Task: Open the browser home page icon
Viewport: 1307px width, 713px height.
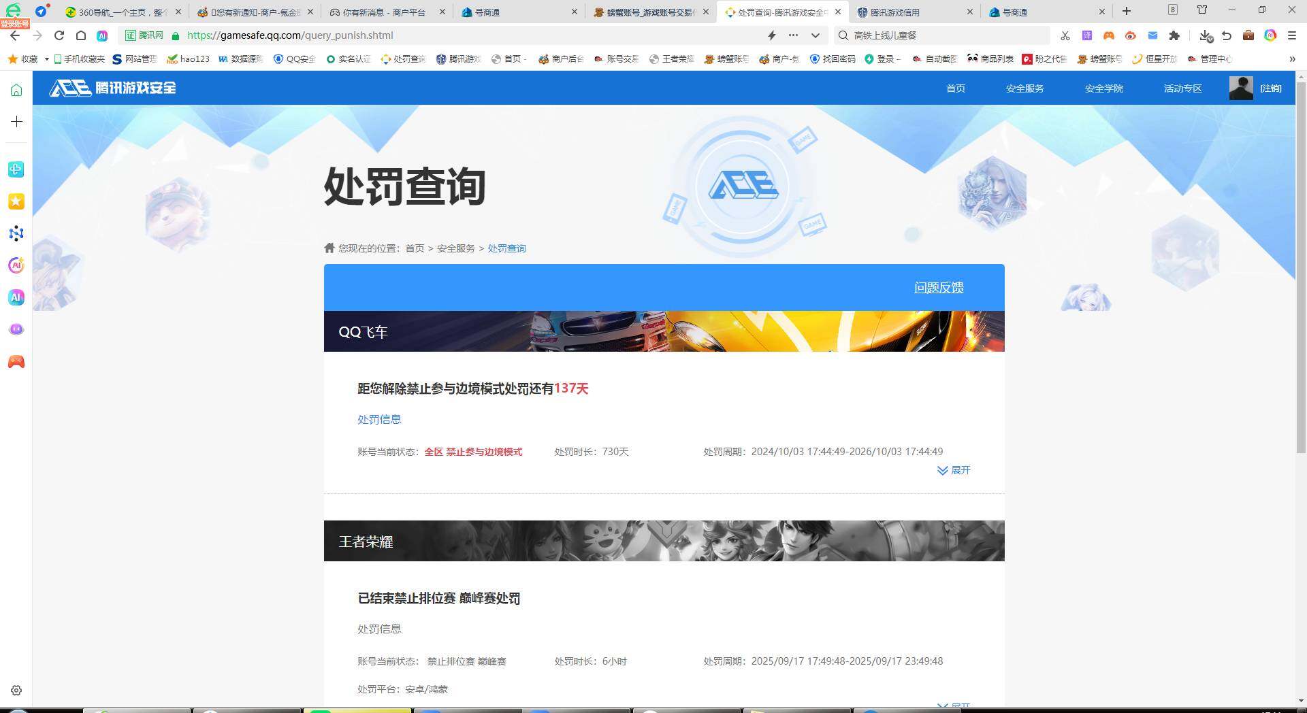Action: pos(81,35)
